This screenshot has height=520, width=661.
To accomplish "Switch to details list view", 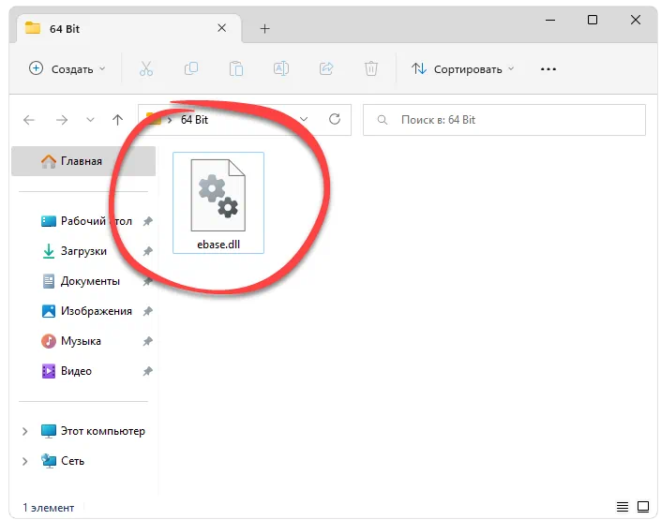I will [623, 507].
